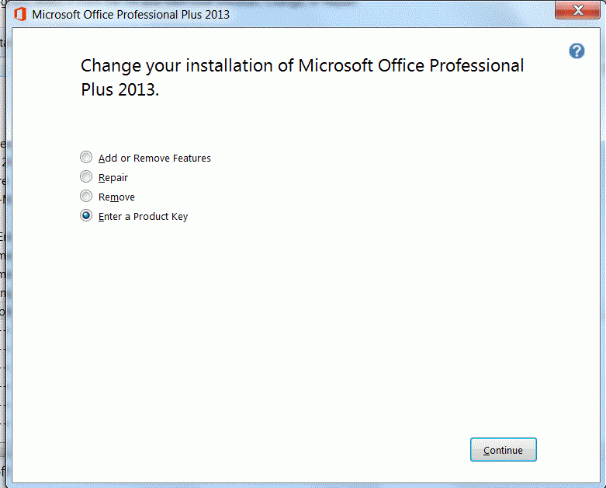Viewport: 606px width, 488px height.
Task: Pick the Remove radio button
Action: (x=86, y=197)
